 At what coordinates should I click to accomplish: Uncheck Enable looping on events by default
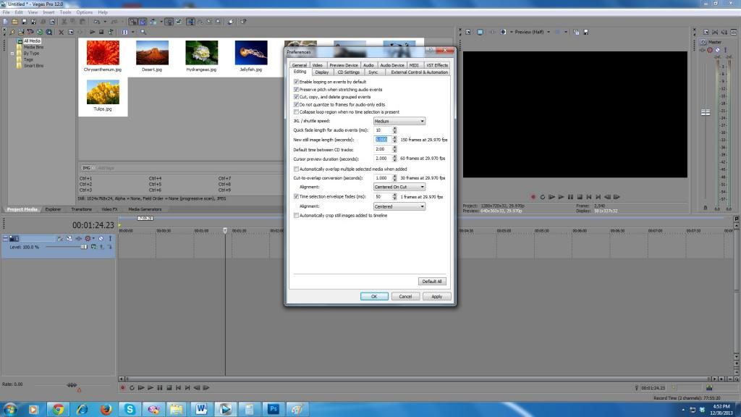[x=296, y=82]
